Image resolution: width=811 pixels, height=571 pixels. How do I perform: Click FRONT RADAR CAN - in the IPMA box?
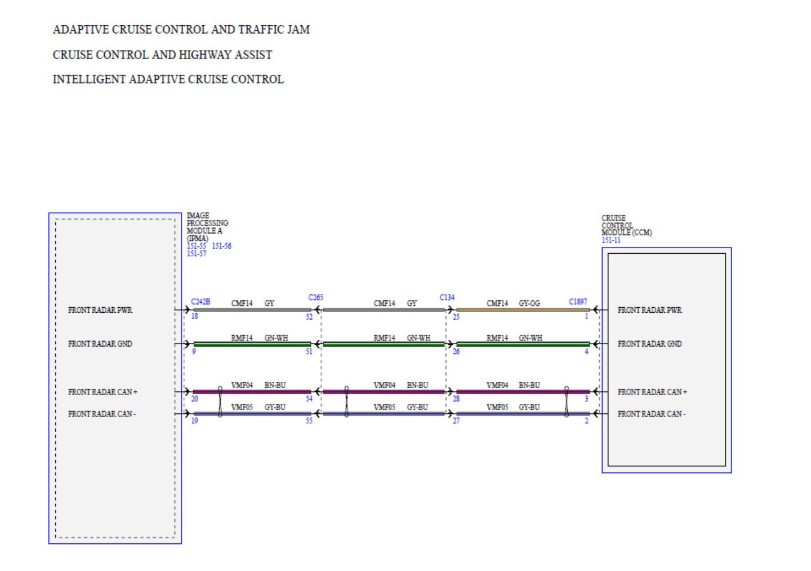102,414
